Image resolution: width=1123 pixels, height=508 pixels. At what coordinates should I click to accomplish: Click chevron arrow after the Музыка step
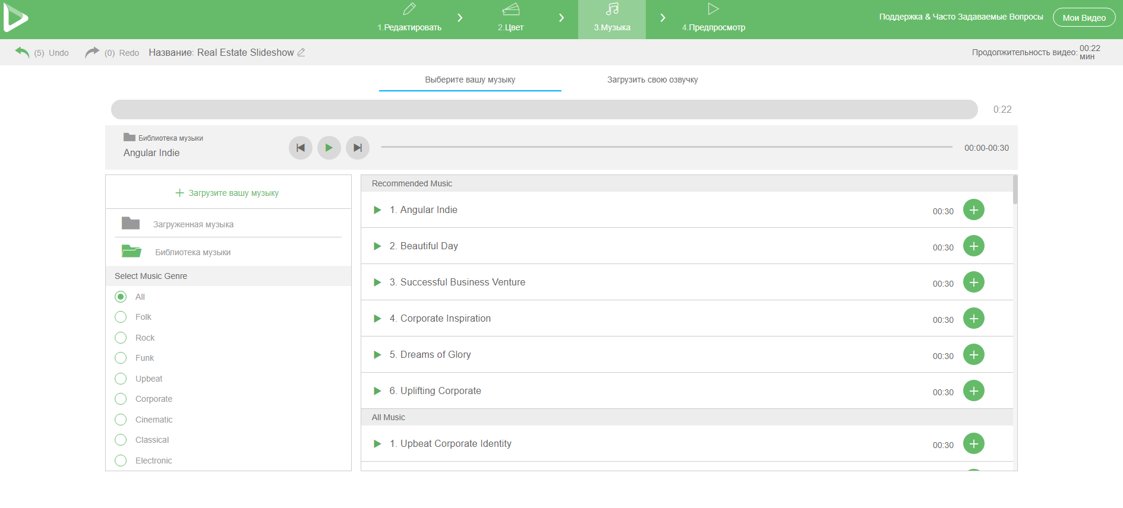(x=663, y=18)
